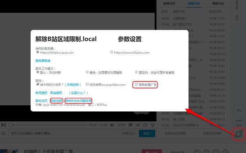Open the 帮助说明 link
Image resolution: width=246 pixels, height=153 pixels.
tap(56, 101)
